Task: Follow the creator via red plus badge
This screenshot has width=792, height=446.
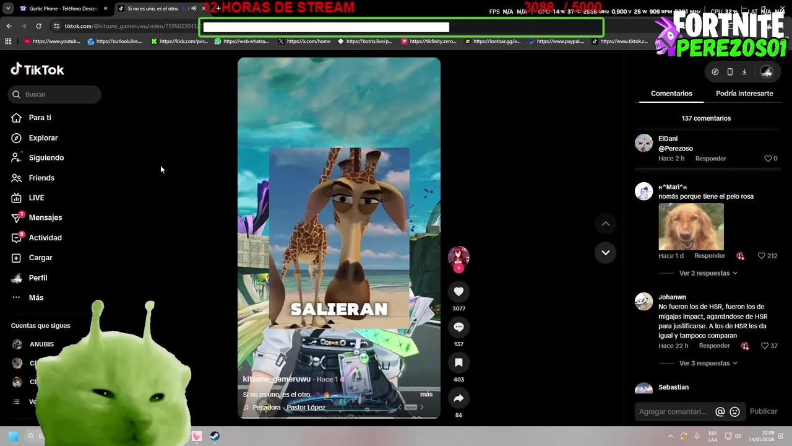Action: click(x=458, y=268)
